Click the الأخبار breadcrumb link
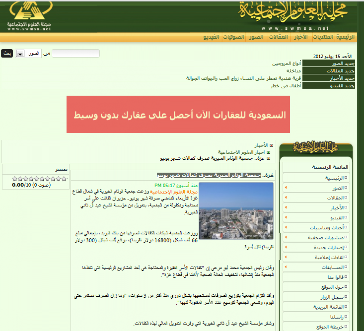This screenshot has height=331, width=364. [x=261, y=145]
